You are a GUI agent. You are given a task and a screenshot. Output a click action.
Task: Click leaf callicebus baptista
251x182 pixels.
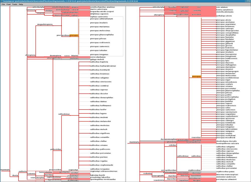(x=99, y=62)
